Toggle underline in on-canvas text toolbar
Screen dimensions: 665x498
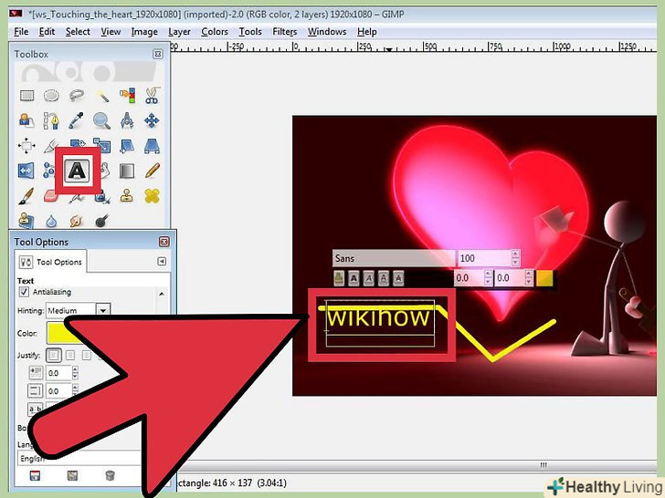click(x=384, y=278)
